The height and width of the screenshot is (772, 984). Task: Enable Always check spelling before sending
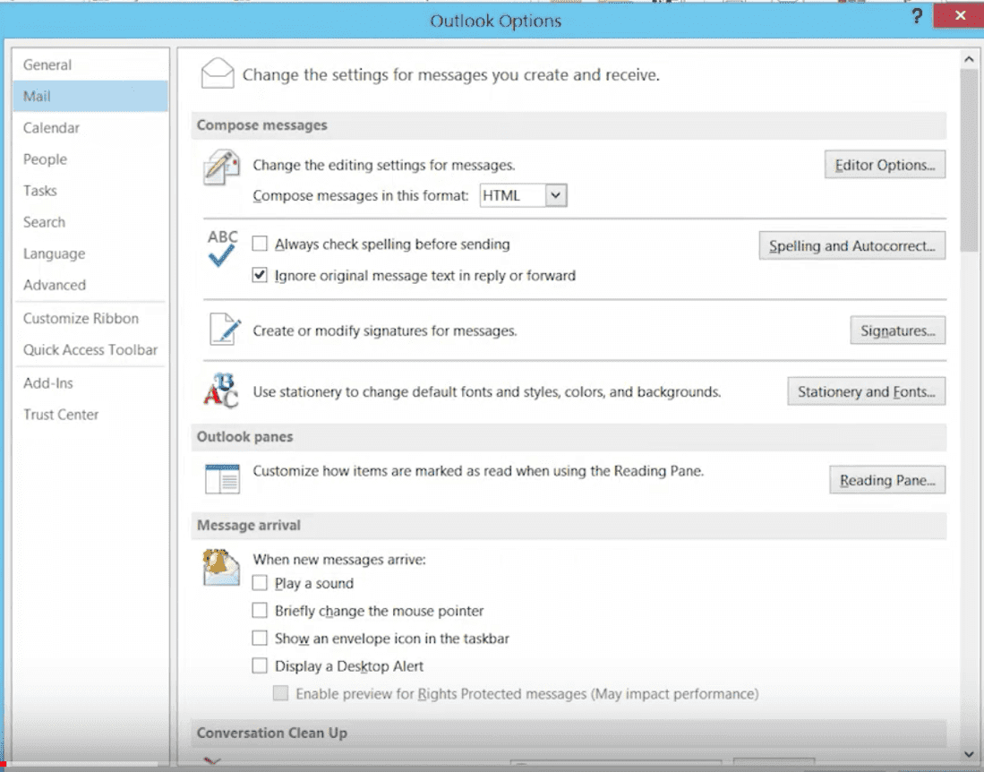point(260,244)
